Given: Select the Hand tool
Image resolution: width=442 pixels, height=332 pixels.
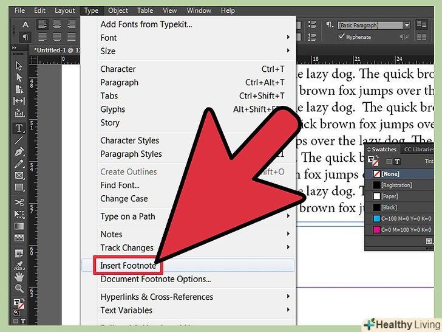Looking at the screenshot, I should tap(19, 277).
